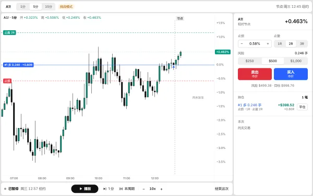The width and height of the screenshot is (313, 196).
Task: Choose the $1,000 risk amount
Action: (x=296, y=61)
